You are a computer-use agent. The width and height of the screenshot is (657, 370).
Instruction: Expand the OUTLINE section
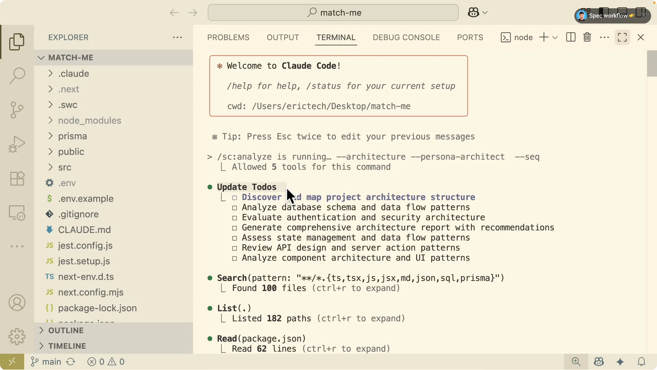[114, 331]
